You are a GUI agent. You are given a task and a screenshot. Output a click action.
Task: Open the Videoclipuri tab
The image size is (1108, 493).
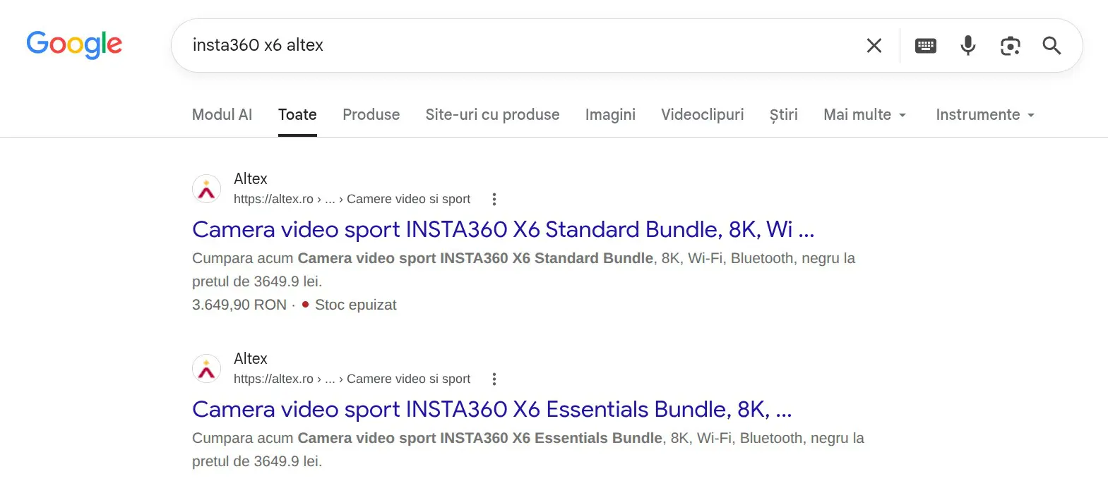tap(703, 114)
